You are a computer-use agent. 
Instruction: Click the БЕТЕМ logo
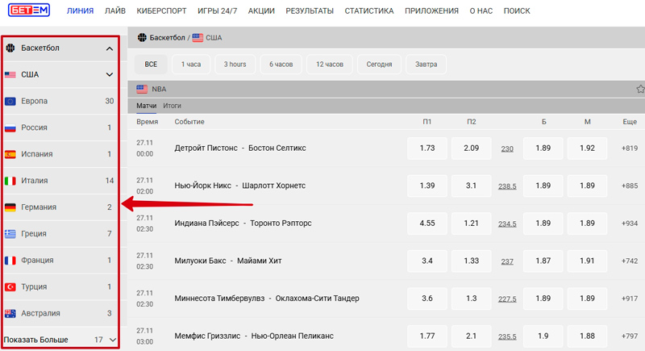(28, 11)
